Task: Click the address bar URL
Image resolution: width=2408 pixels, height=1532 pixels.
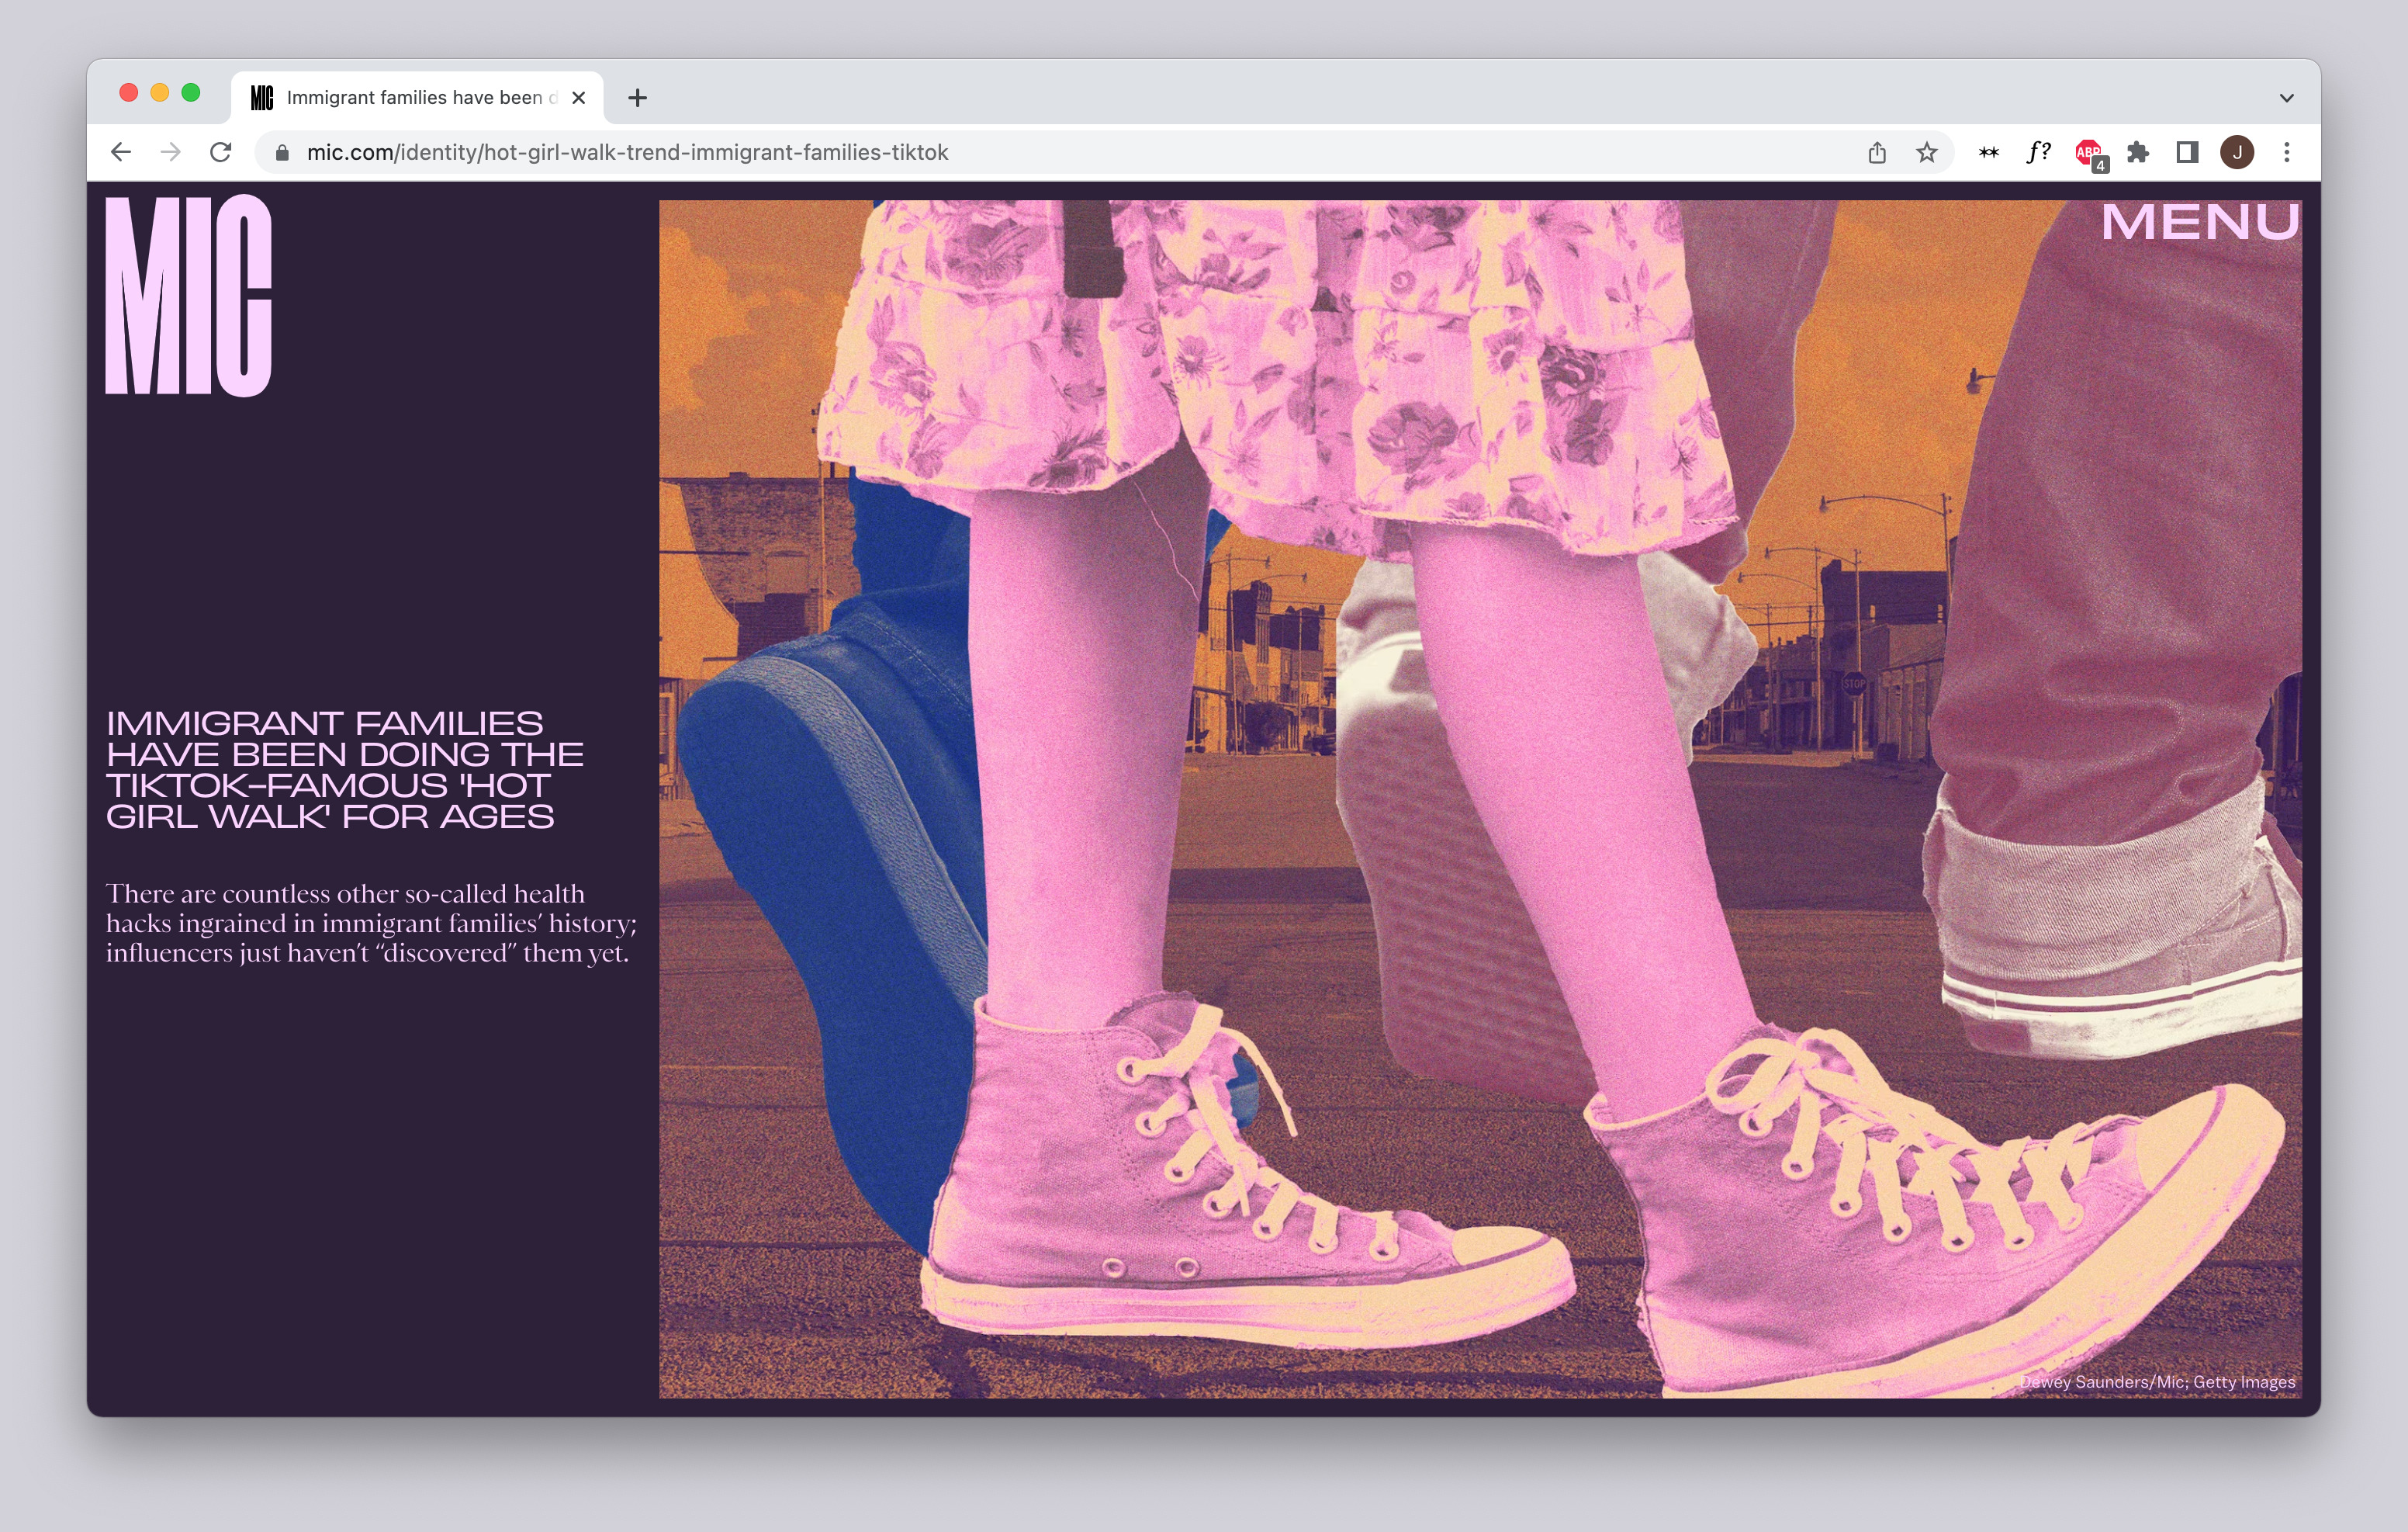Action: point(627,152)
